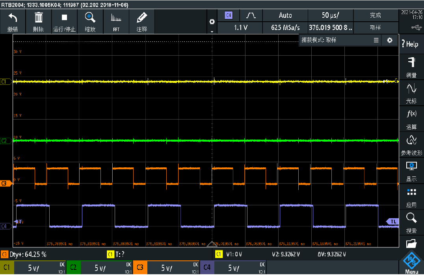The width and height of the screenshot is (424, 275).
Task: Tap the Auto trigger mode field
Action: [285, 15]
